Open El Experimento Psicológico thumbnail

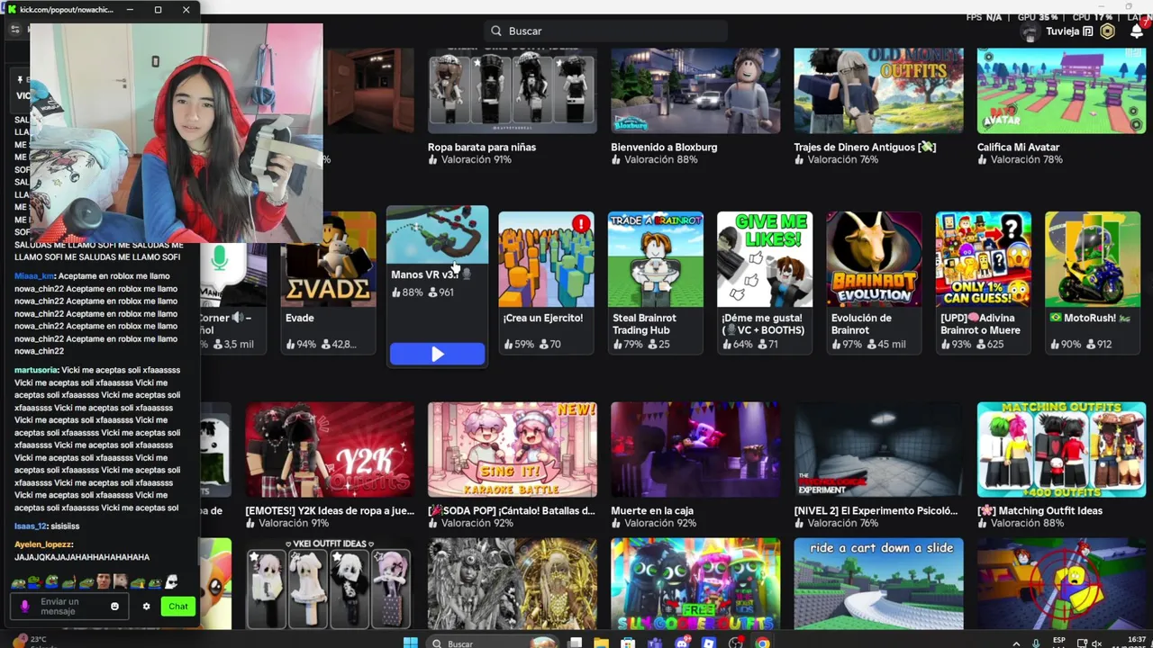point(878,449)
